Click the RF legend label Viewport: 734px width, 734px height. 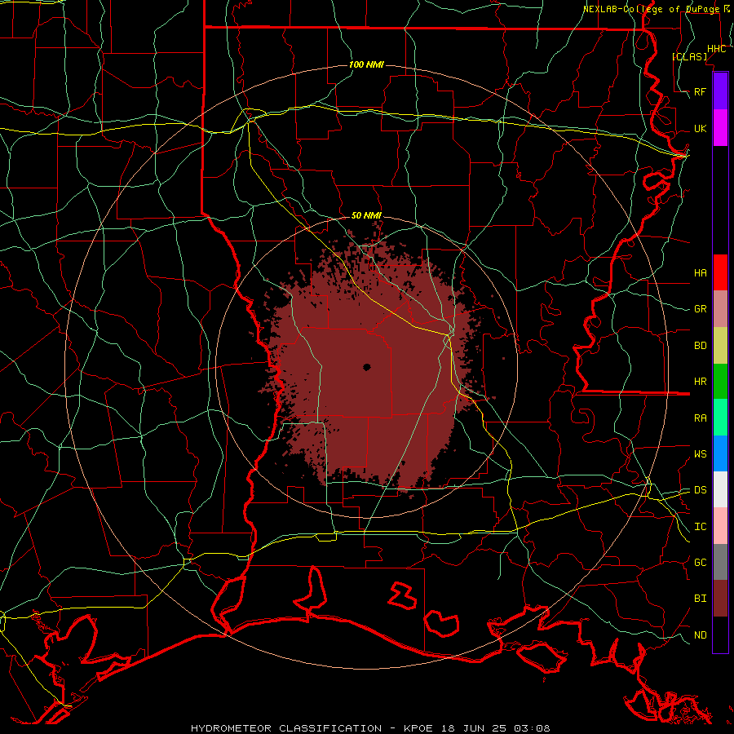coord(701,91)
